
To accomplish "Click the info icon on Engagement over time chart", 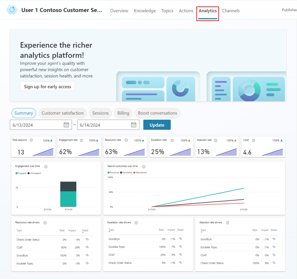I will [46, 166].
